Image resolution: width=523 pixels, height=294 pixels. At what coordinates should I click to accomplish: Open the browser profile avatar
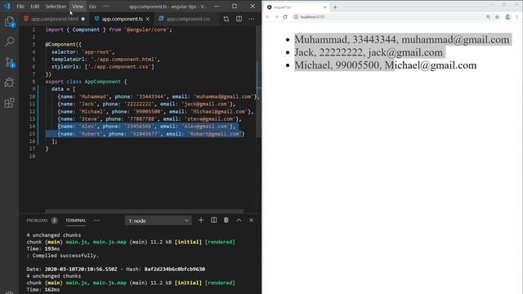[x=507, y=16]
